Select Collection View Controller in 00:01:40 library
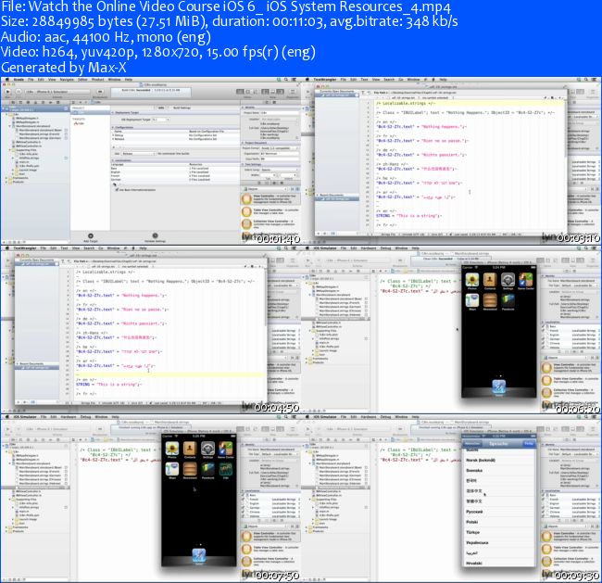The width and height of the screenshot is (602, 583). [270, 223]
